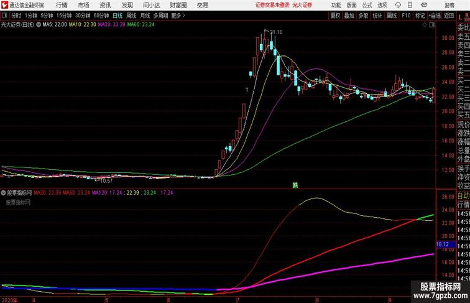The width and height of the screenshot is (470, 303).
Task: Open the 问小达 menu
Action: point(152,5)
